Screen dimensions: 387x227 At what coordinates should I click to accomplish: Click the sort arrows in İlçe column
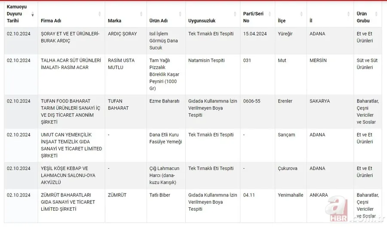301,15
